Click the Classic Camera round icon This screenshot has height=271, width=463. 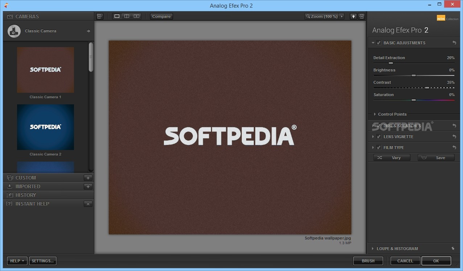tap(14, 31)
